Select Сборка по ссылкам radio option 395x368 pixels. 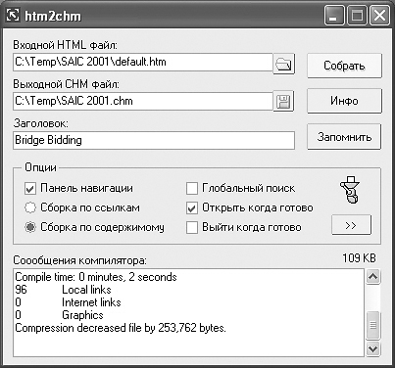[x=30, y=208]
